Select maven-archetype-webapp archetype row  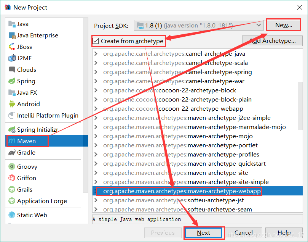point(198,191)
